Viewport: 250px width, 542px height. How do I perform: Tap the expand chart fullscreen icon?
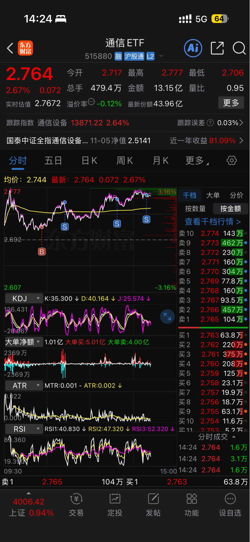click(167, 316)
